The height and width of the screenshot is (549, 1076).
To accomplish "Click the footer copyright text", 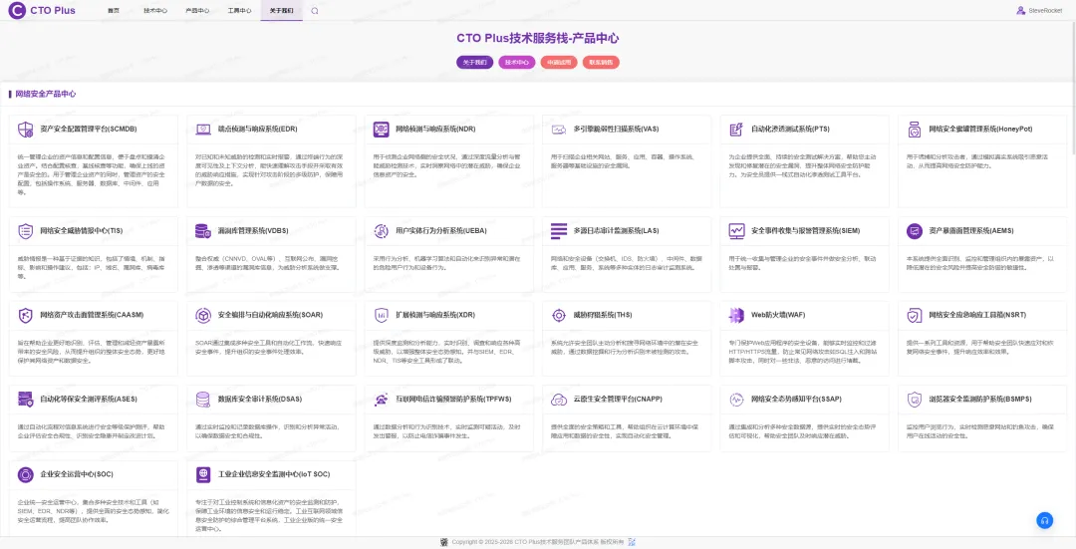I will point(537,542).
